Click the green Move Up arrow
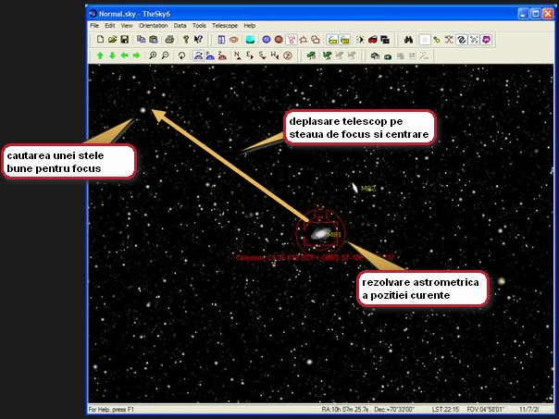 click(99, 55)
